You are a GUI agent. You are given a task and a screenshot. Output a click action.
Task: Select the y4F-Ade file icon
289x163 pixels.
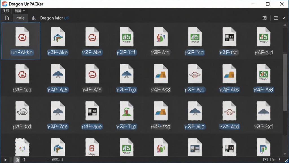(x=92, y=111)
